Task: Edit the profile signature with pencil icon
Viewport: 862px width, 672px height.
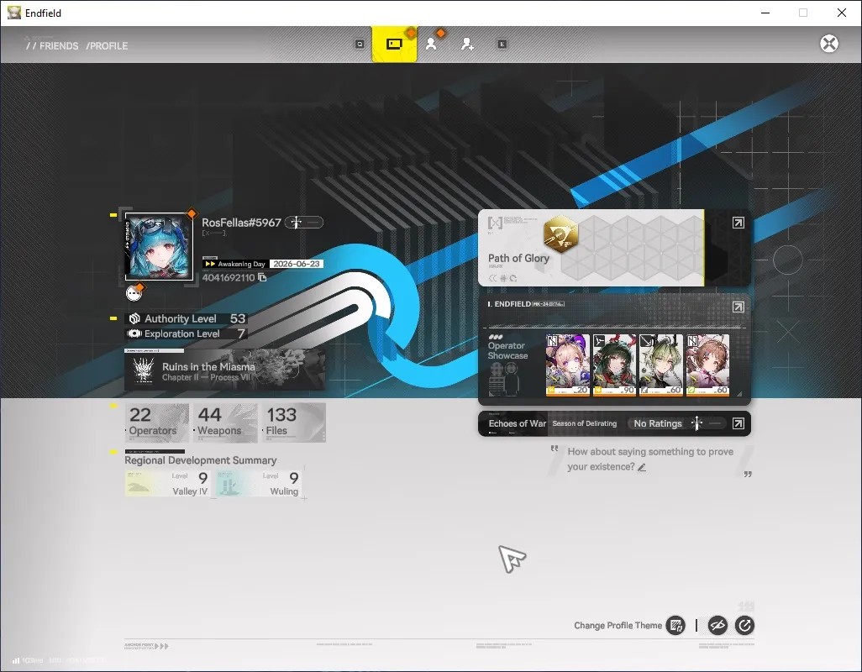Action: pyautogui.click(x=642, y=467)
